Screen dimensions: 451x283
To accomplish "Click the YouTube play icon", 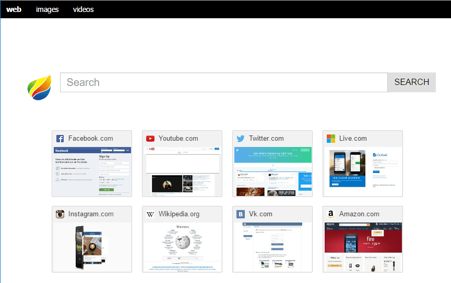I will pos(150,139).
